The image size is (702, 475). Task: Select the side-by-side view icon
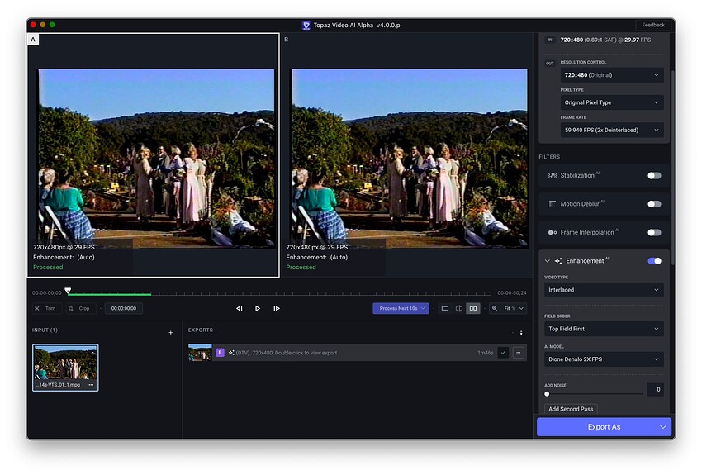pyautogui.click(x=472, y=308)
